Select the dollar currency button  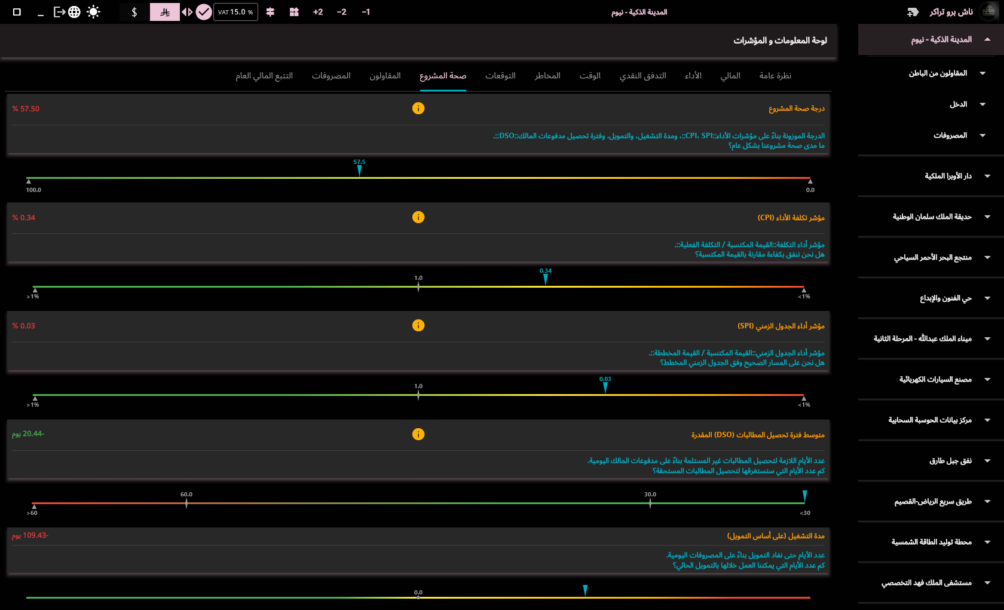[134, 12]
